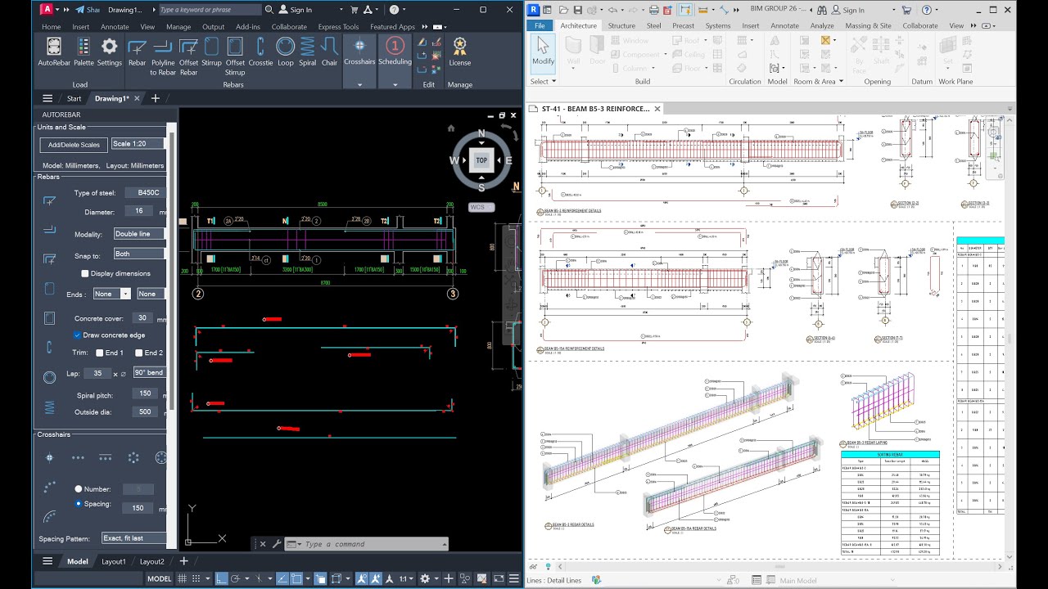The width and height of the screenshot is (1048, 589).
Task: Expand the Room & Area panel dropdown
Action: (817, 81)
